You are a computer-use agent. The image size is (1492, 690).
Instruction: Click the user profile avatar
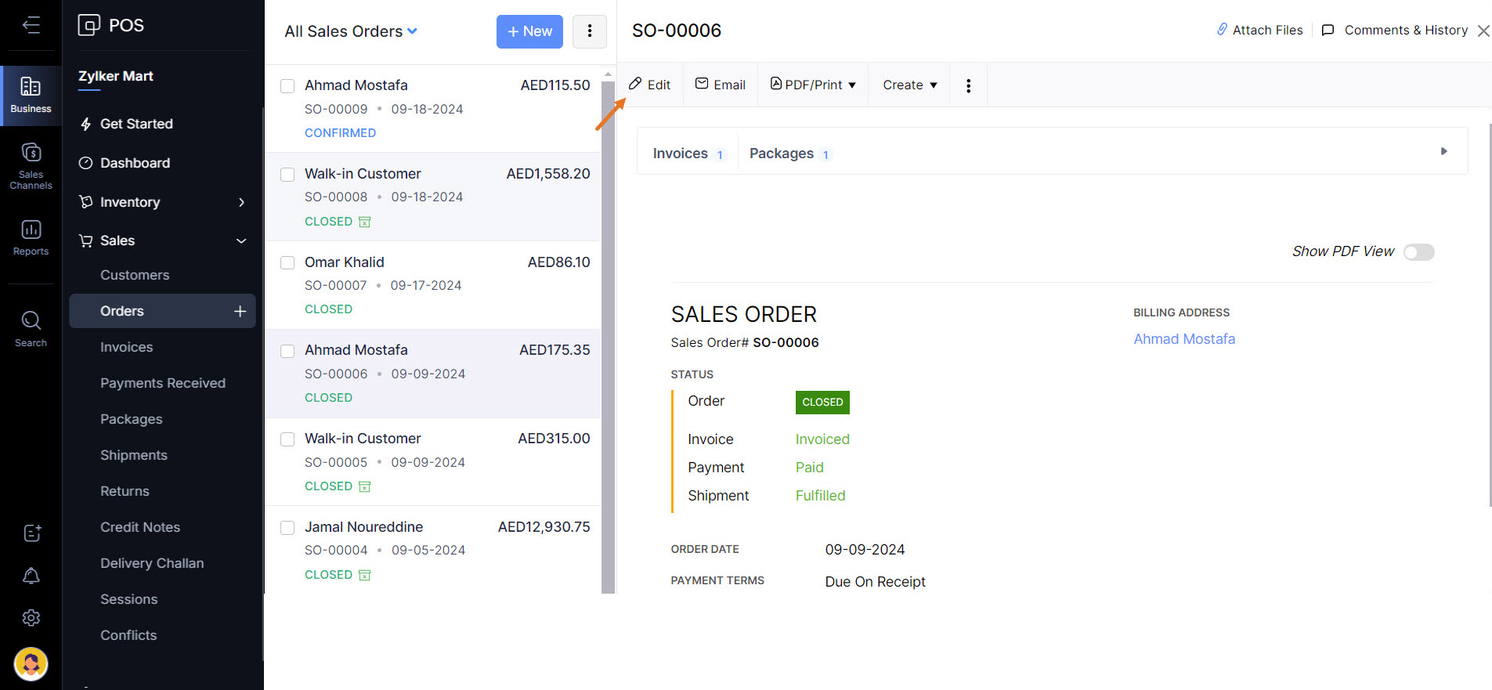coord(31,663)
